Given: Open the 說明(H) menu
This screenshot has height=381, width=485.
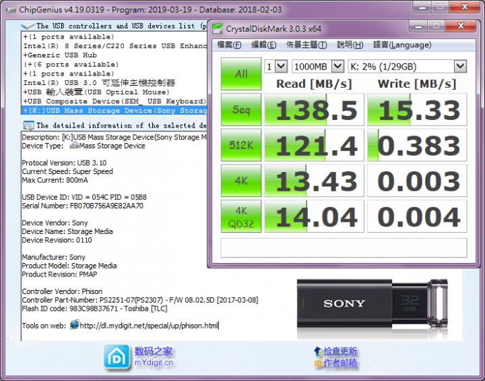Looking at the screenshot, I should click(x=350, y=45).
